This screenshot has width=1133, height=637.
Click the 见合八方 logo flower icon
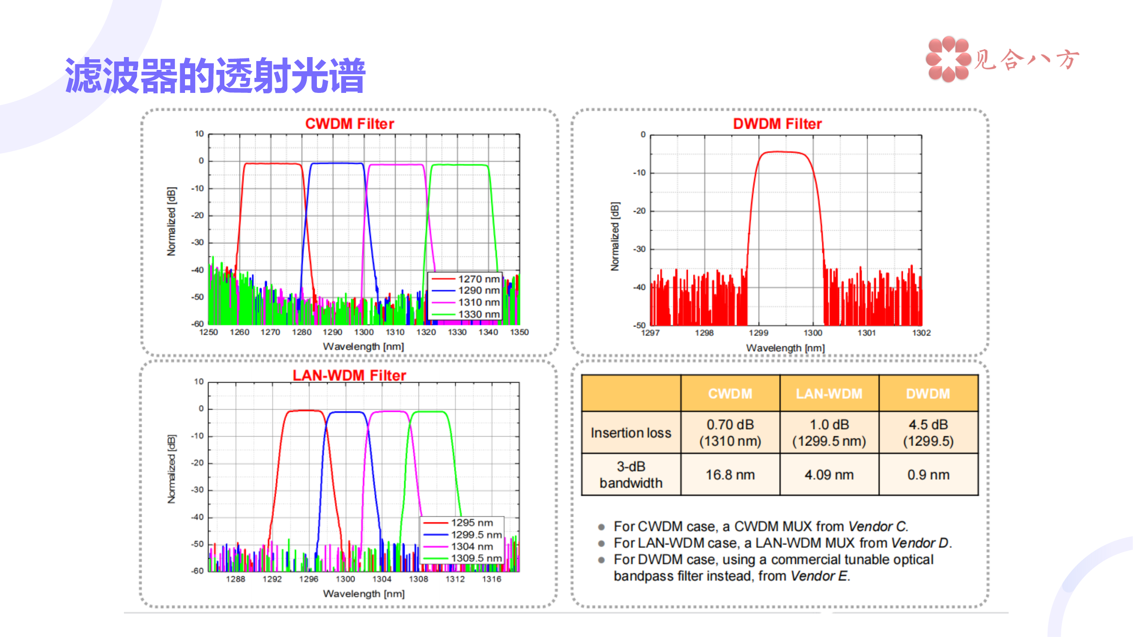point(948,59)
